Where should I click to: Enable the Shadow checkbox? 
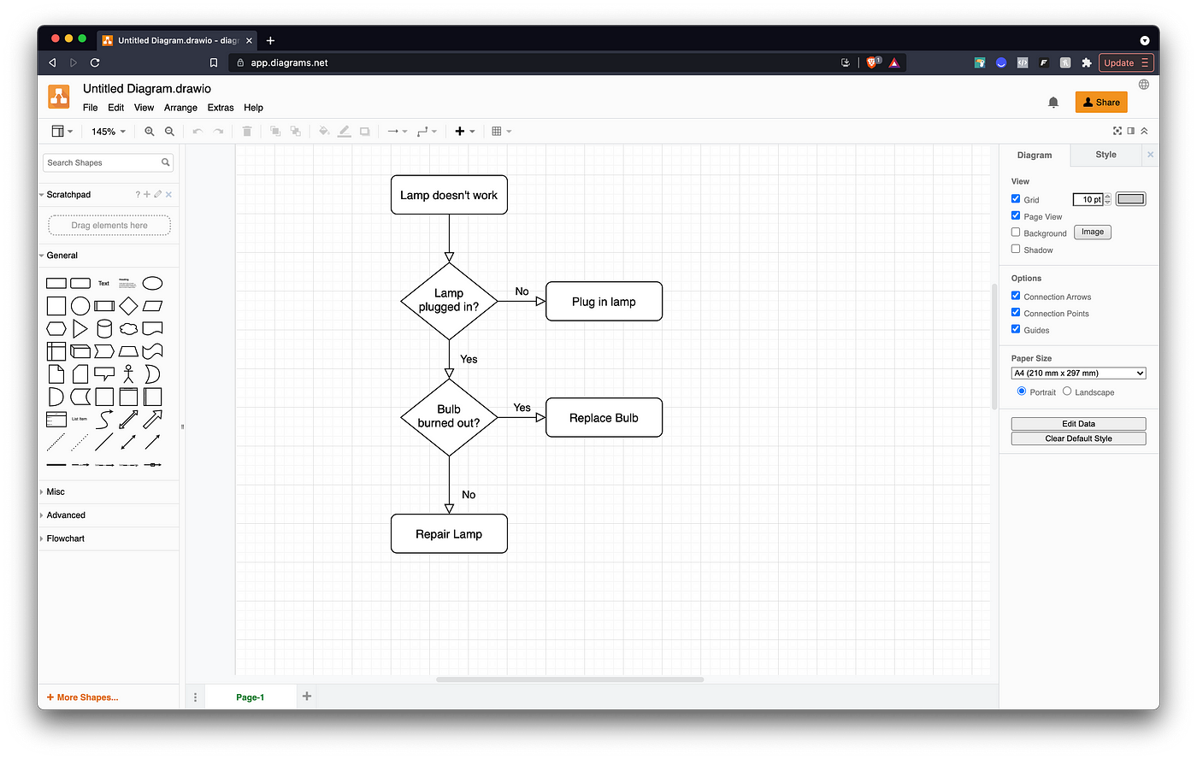(1016, 249)
